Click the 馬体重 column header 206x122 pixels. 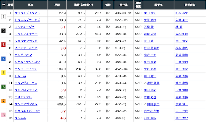click(x=124, y=5)
